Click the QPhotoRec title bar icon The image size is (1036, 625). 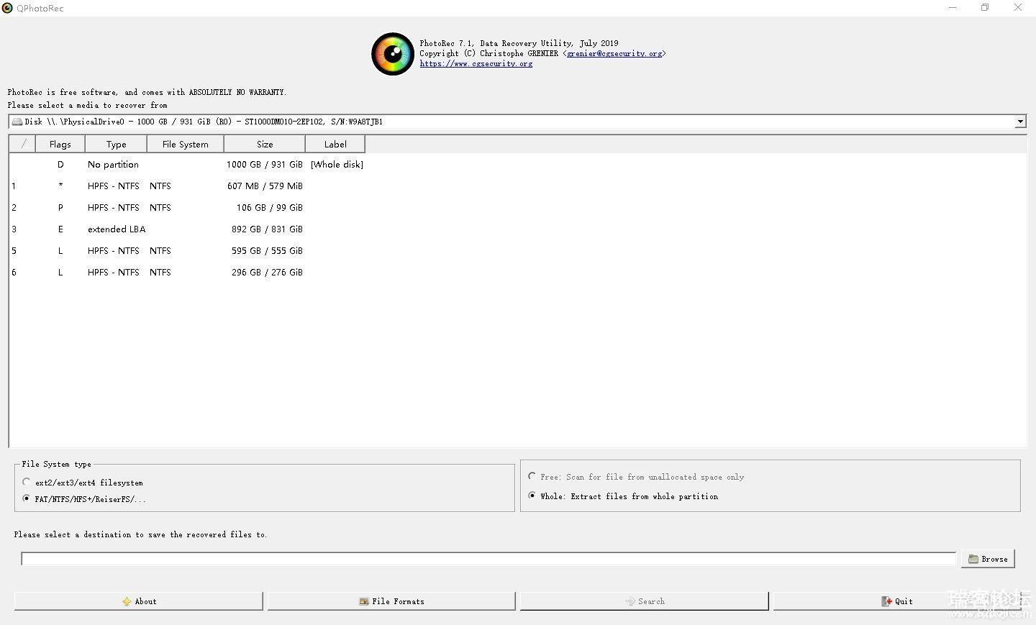pos(7,8)
